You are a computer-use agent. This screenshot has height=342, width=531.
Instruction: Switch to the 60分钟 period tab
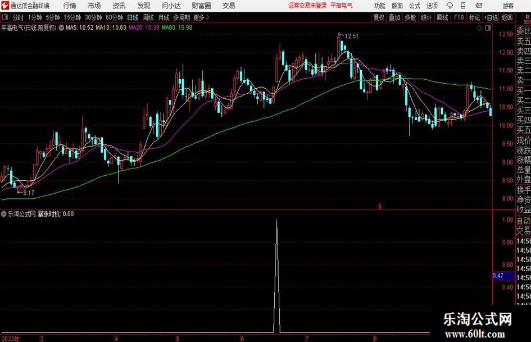(115, 17)
